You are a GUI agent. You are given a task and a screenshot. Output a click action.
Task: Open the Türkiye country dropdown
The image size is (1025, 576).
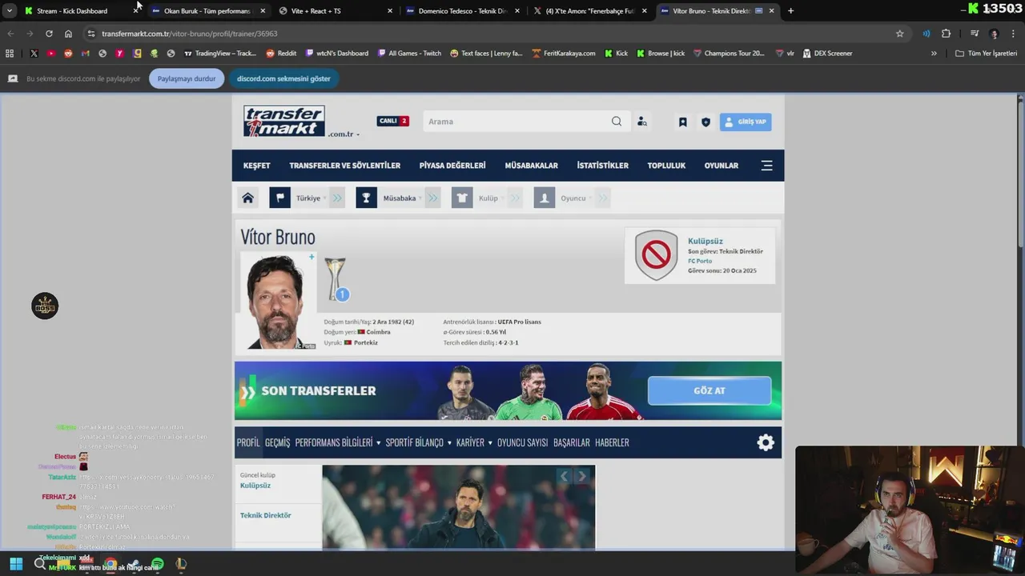point(311,198)
